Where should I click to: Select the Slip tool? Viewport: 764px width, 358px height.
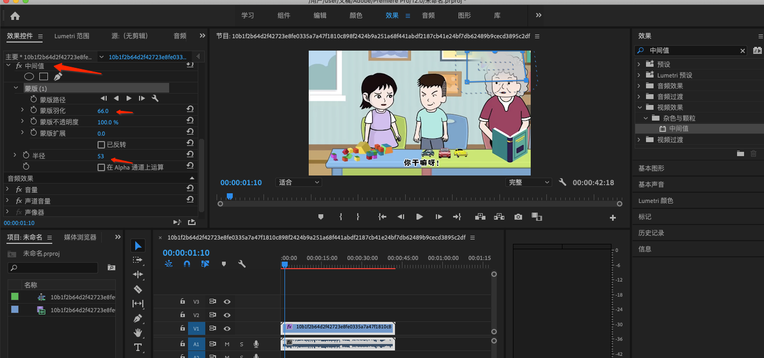pos(138,304)
